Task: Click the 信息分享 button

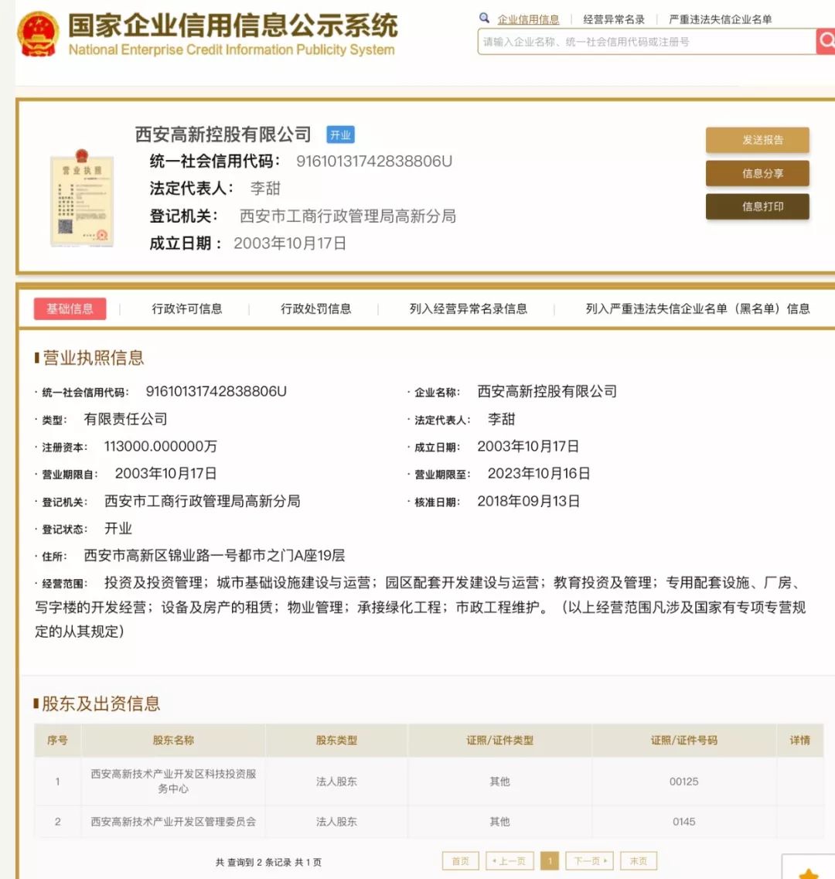Action: [x=757, y=173]
